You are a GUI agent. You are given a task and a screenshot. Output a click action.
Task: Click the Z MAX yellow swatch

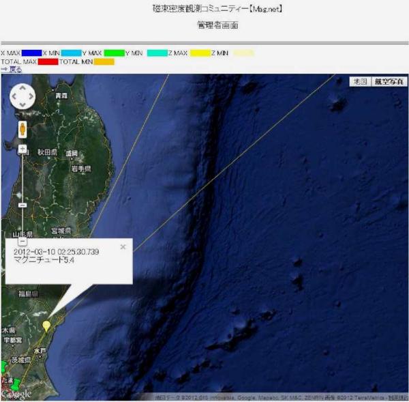pos(200,53)
